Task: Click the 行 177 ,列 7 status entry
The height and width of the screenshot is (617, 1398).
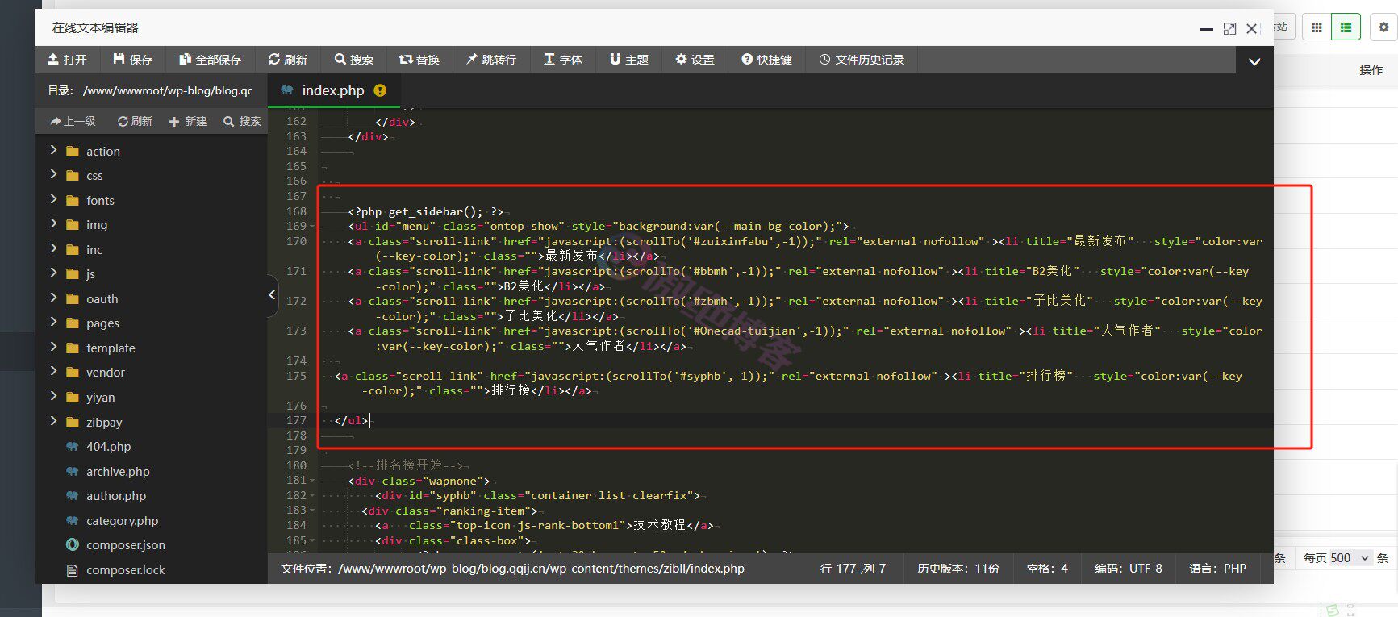Action: 853,569
